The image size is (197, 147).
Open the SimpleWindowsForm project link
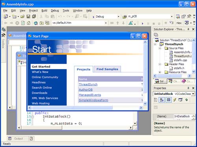(93, 100)
